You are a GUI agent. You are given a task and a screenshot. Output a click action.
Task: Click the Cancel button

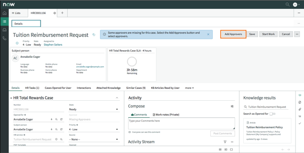tap(286, 34)
